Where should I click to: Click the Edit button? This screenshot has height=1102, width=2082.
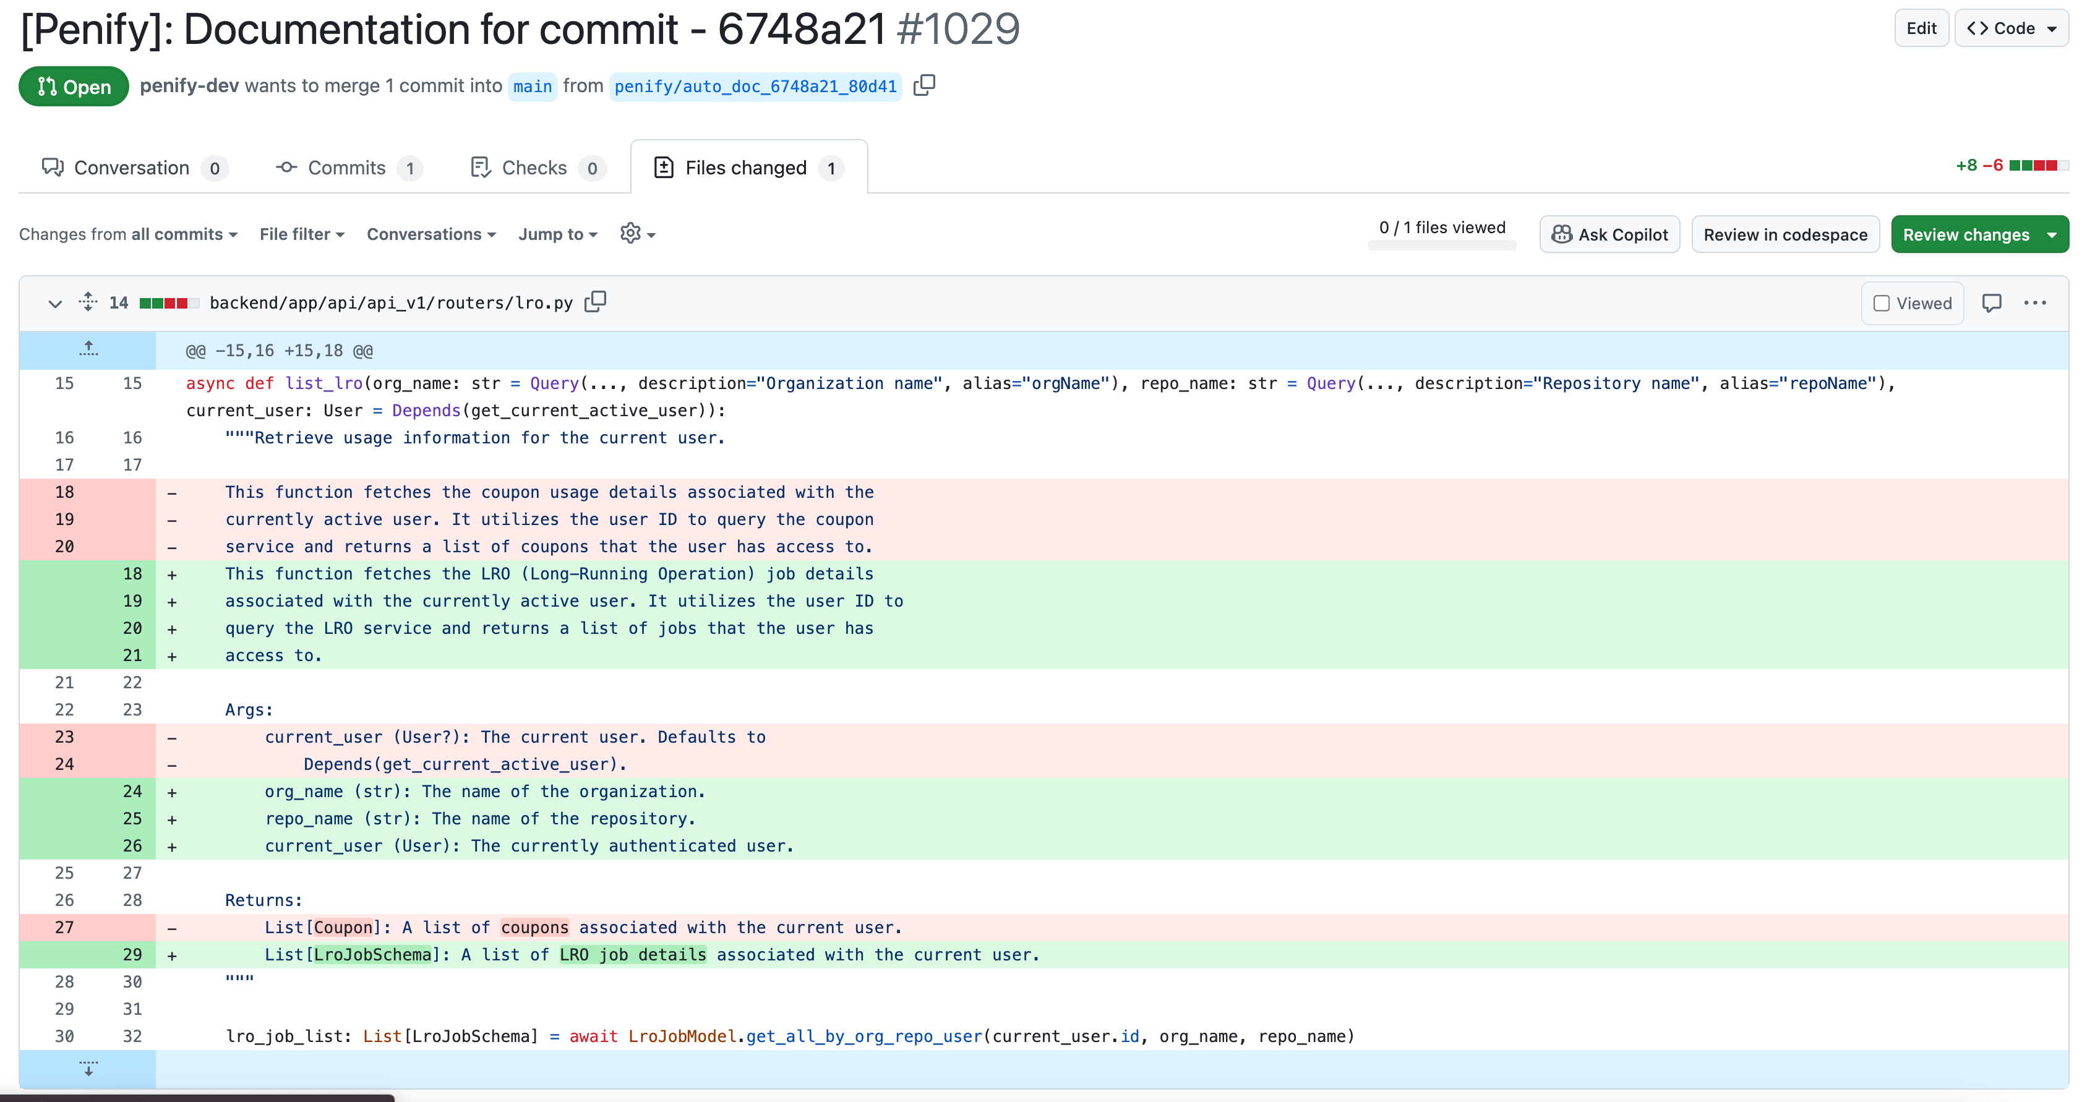point(1921,27)
